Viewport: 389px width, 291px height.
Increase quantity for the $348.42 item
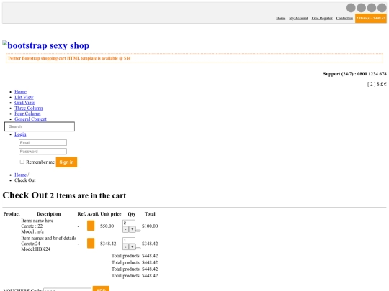(x=133, y=247)
